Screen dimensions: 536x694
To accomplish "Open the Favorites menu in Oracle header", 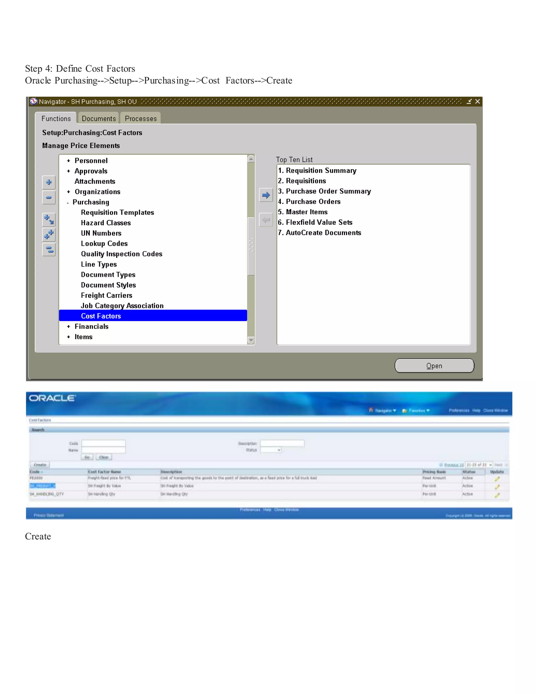I will (x=416, y=411).
